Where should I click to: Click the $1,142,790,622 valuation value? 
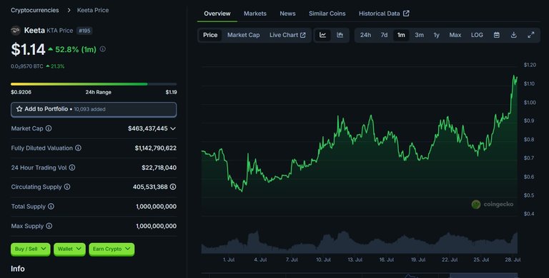click(155, 148)
